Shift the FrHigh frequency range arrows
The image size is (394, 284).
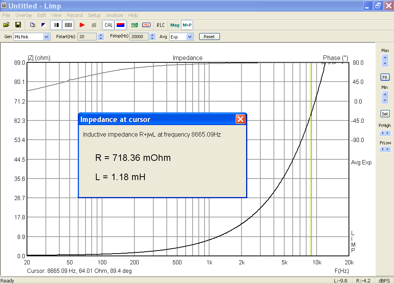click(x=385, y=133)
